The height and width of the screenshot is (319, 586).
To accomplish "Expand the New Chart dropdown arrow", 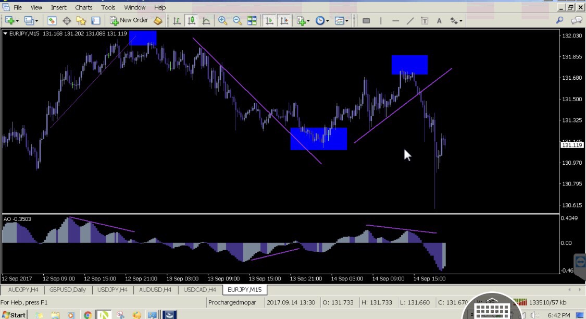I will coord(17,21).
